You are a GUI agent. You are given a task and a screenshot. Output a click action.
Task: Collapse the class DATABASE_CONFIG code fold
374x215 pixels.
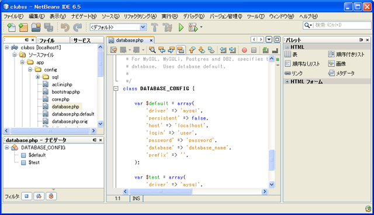point(116,88)
